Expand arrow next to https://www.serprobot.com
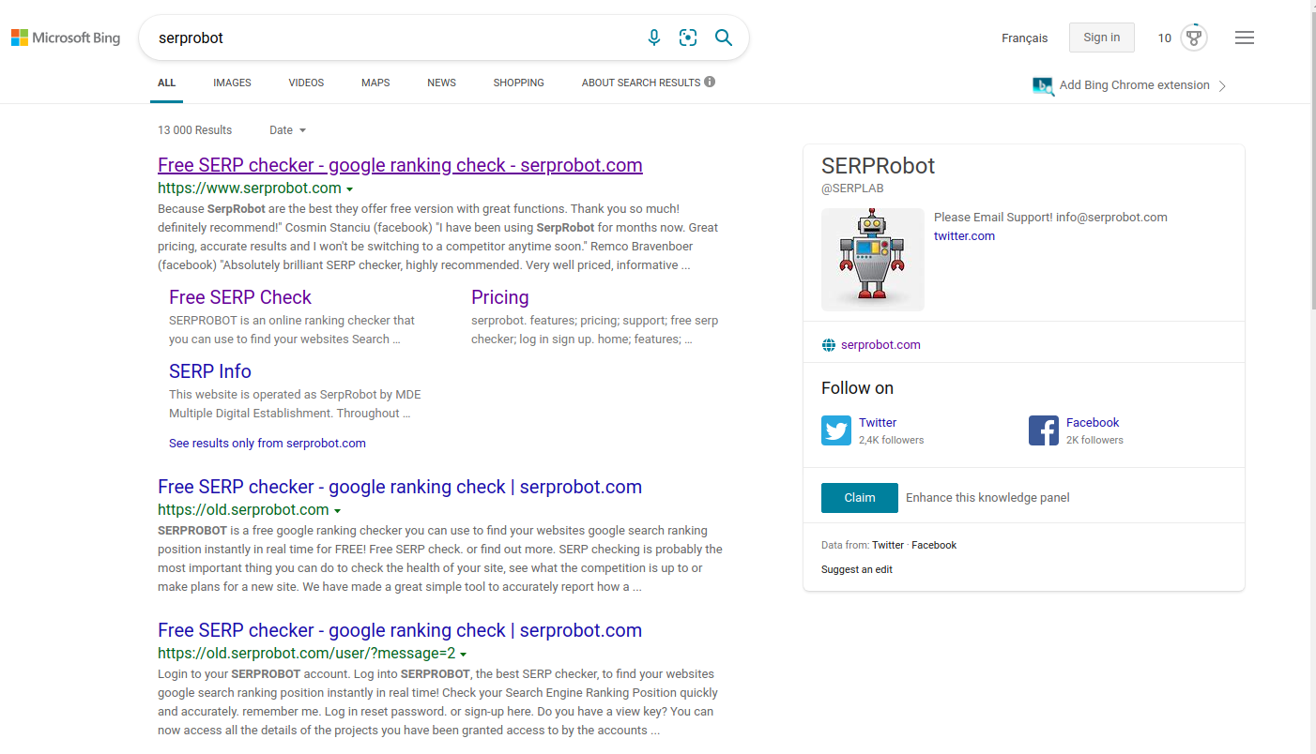 [x=350, y=189]
